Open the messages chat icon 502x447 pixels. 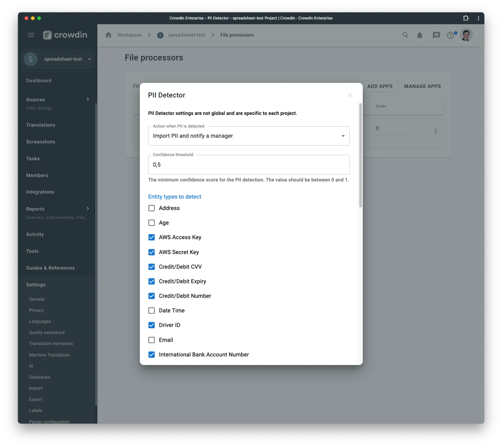pos(436,35)
